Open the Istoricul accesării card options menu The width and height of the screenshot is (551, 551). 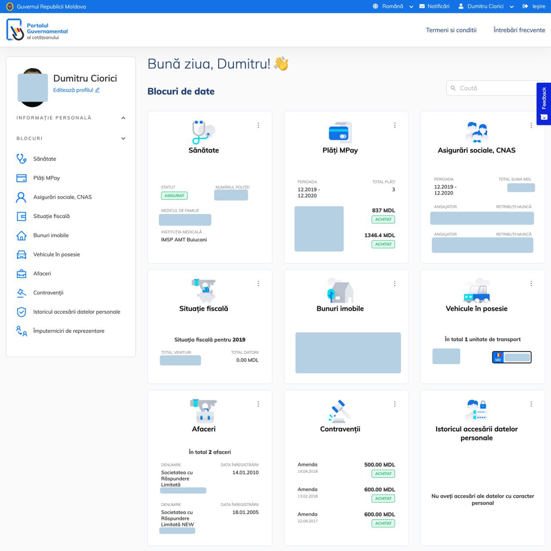point(531,404)
